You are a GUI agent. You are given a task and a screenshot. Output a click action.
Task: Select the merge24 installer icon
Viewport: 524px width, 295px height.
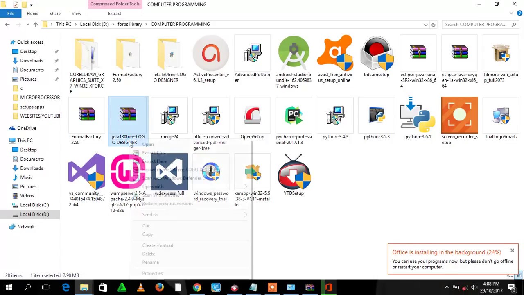tap(169, 116)
